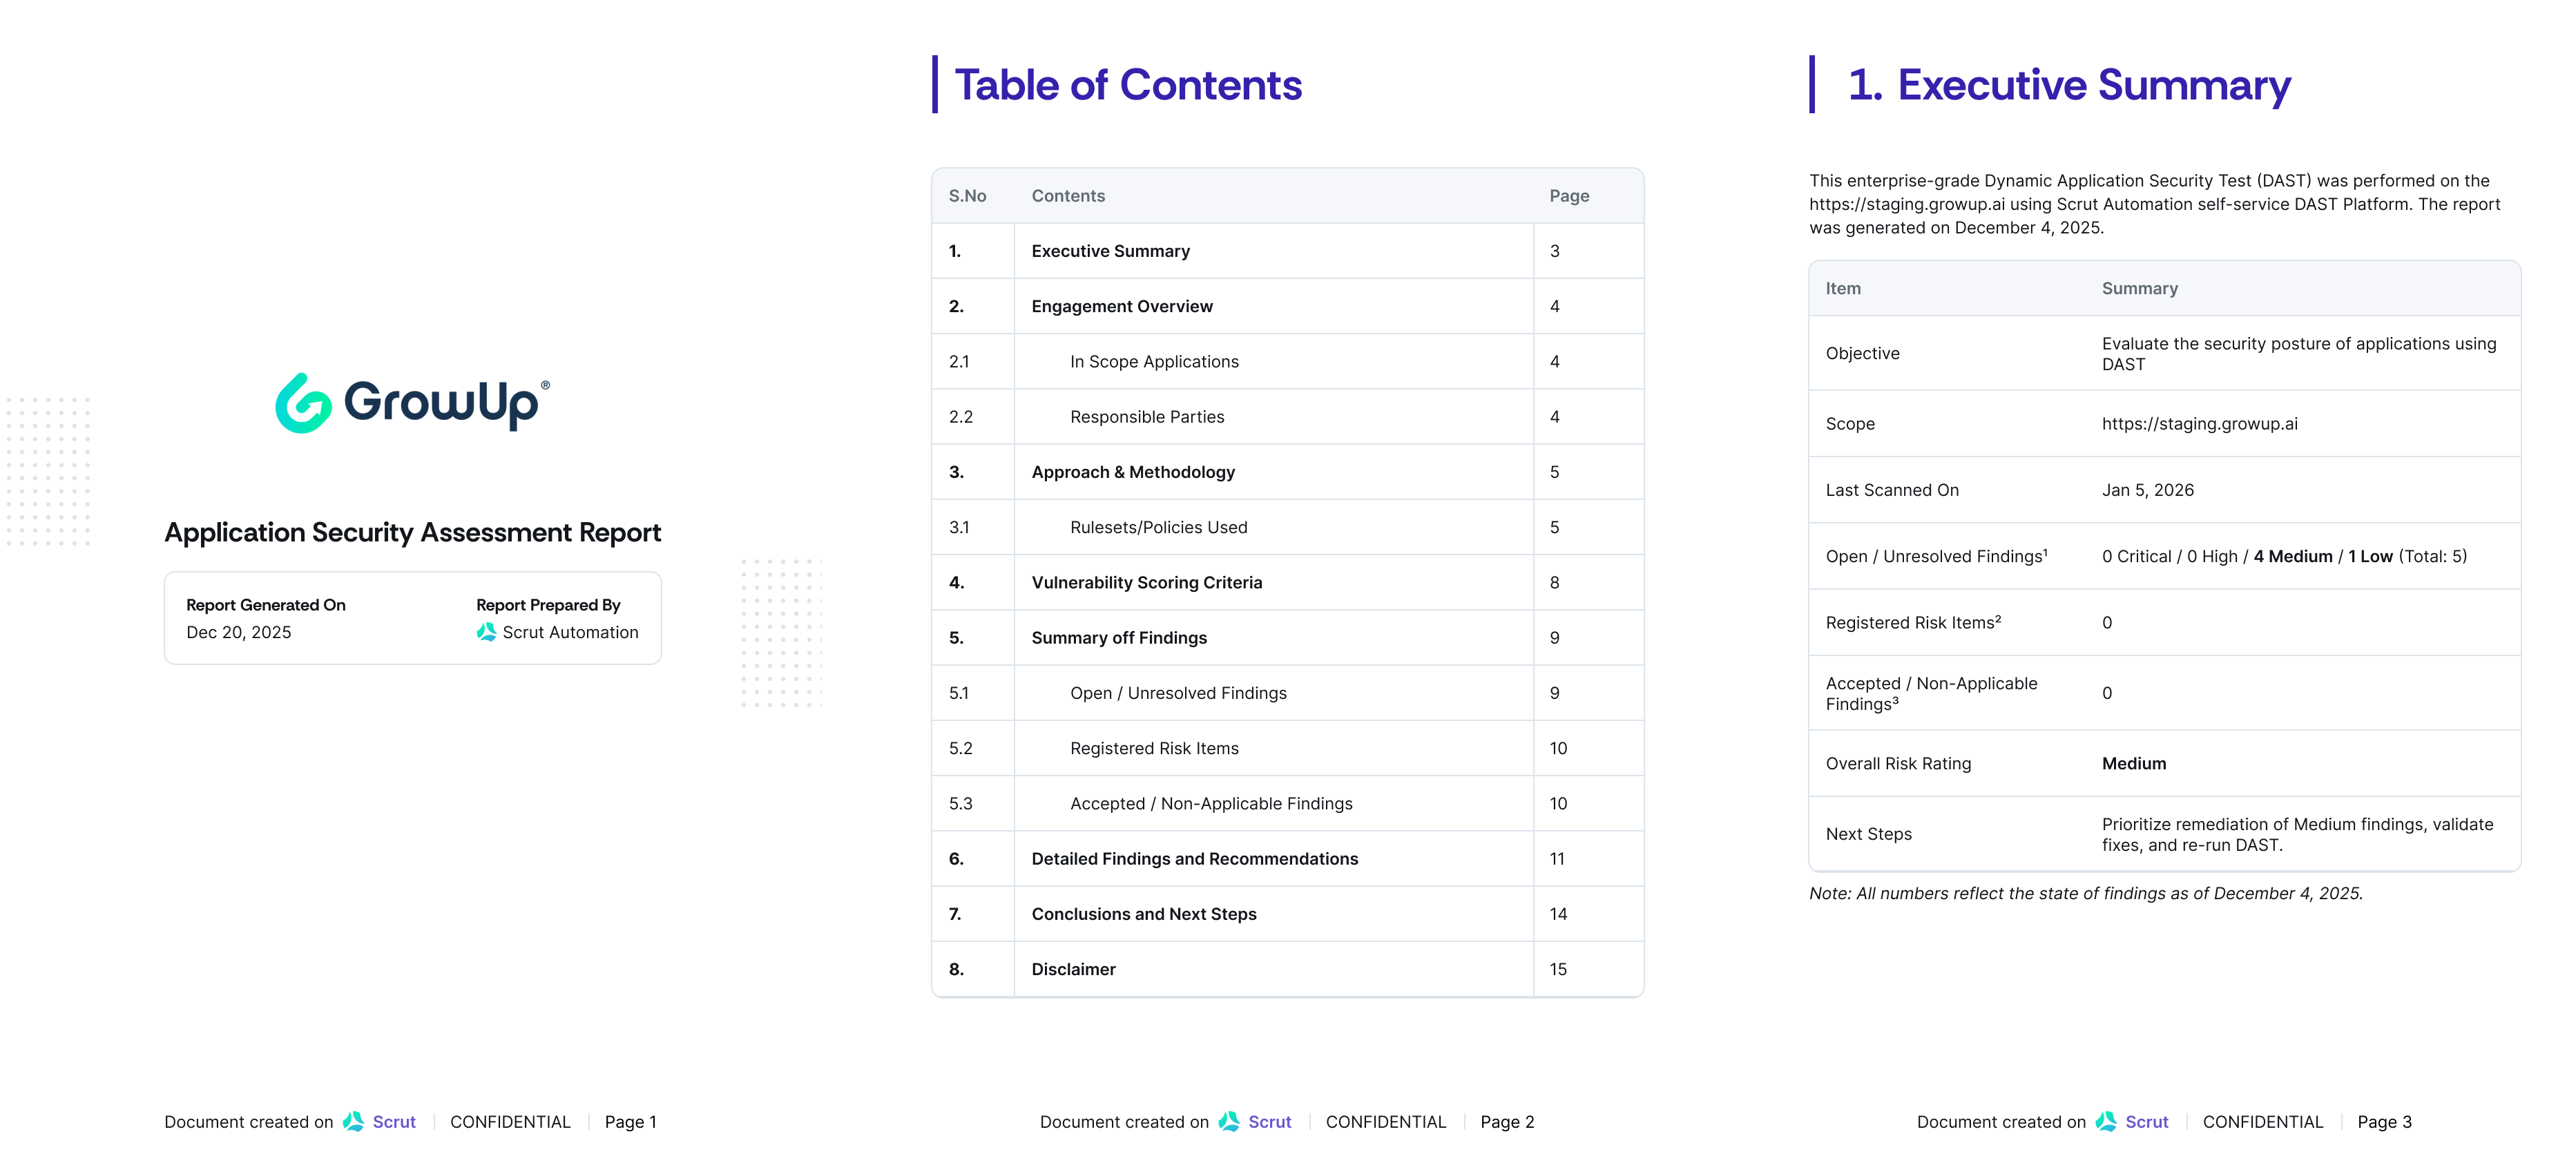
Task: Open Conclusions and Next Steps entry
Action: pos(1143,914)
